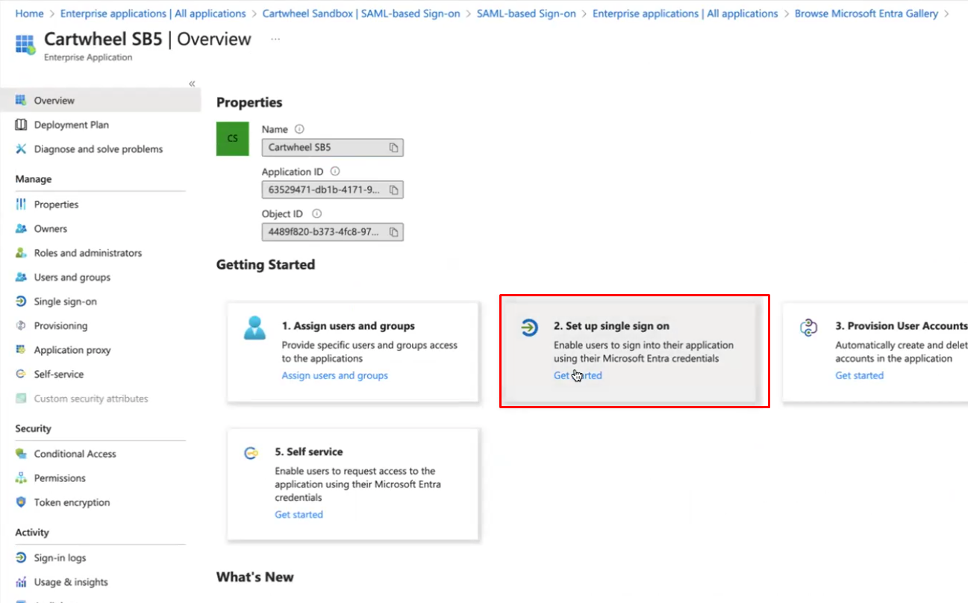Click the Application ID text field

332,190
